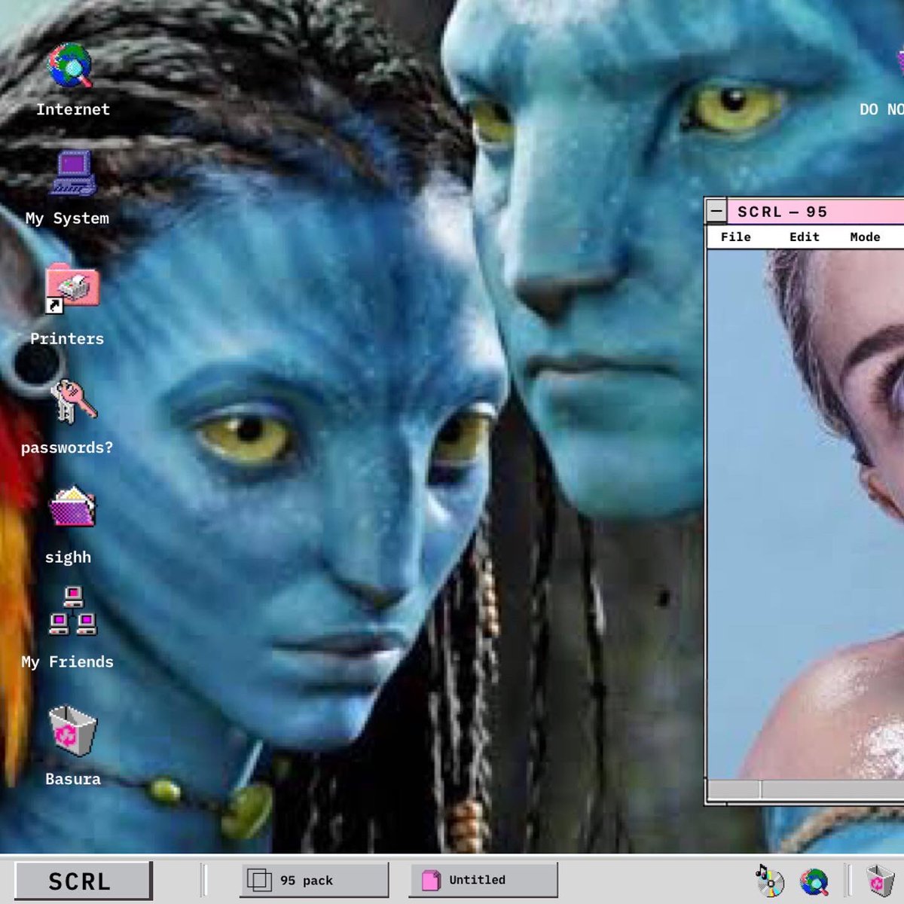
Task: Click the recycle bin tray icon in taskbar
Action: click(x=880, y=881)
